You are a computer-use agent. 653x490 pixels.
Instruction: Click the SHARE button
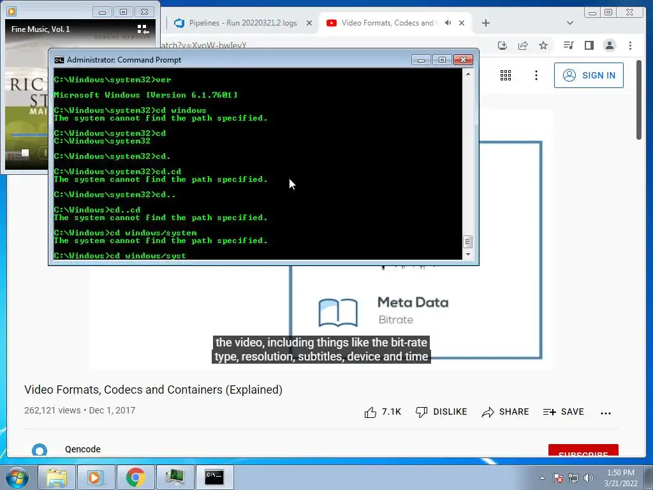pos(505,412)
